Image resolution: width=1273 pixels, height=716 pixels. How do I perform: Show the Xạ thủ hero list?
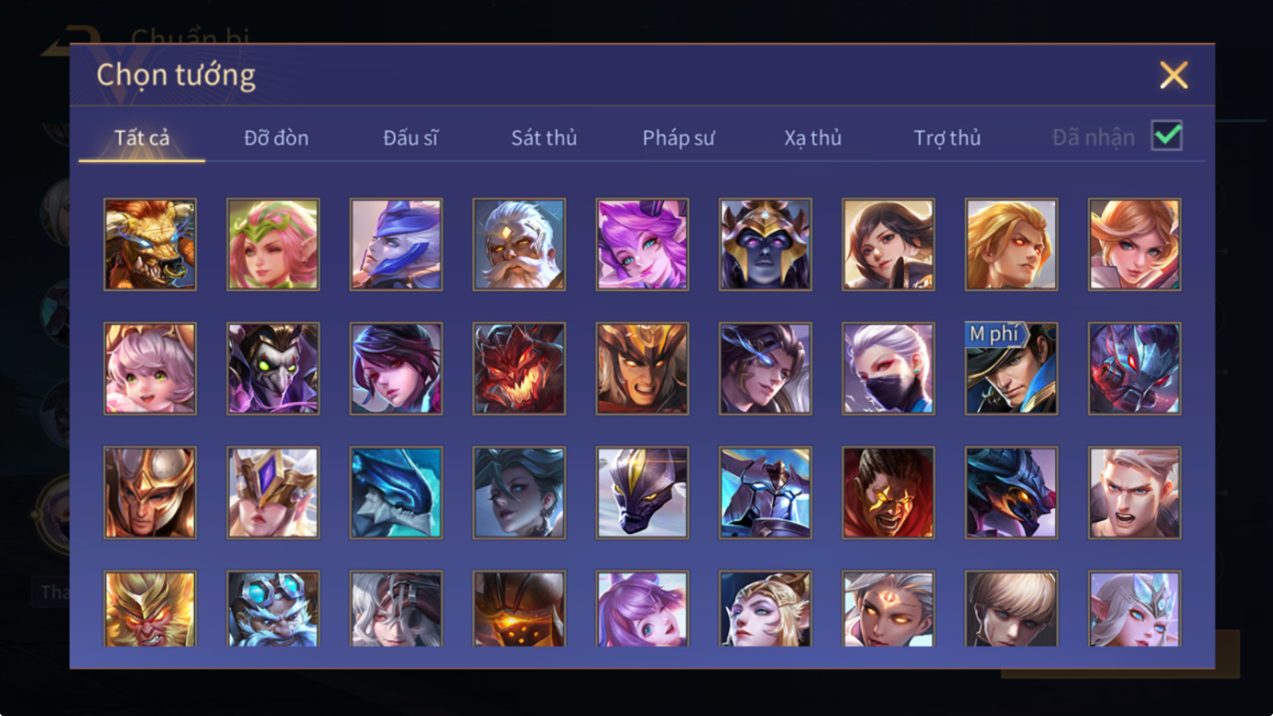pos(813,137)
